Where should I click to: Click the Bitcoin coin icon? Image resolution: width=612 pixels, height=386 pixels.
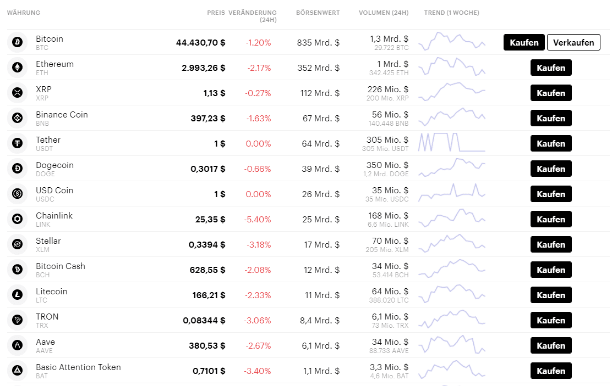[x=17, y=42]
